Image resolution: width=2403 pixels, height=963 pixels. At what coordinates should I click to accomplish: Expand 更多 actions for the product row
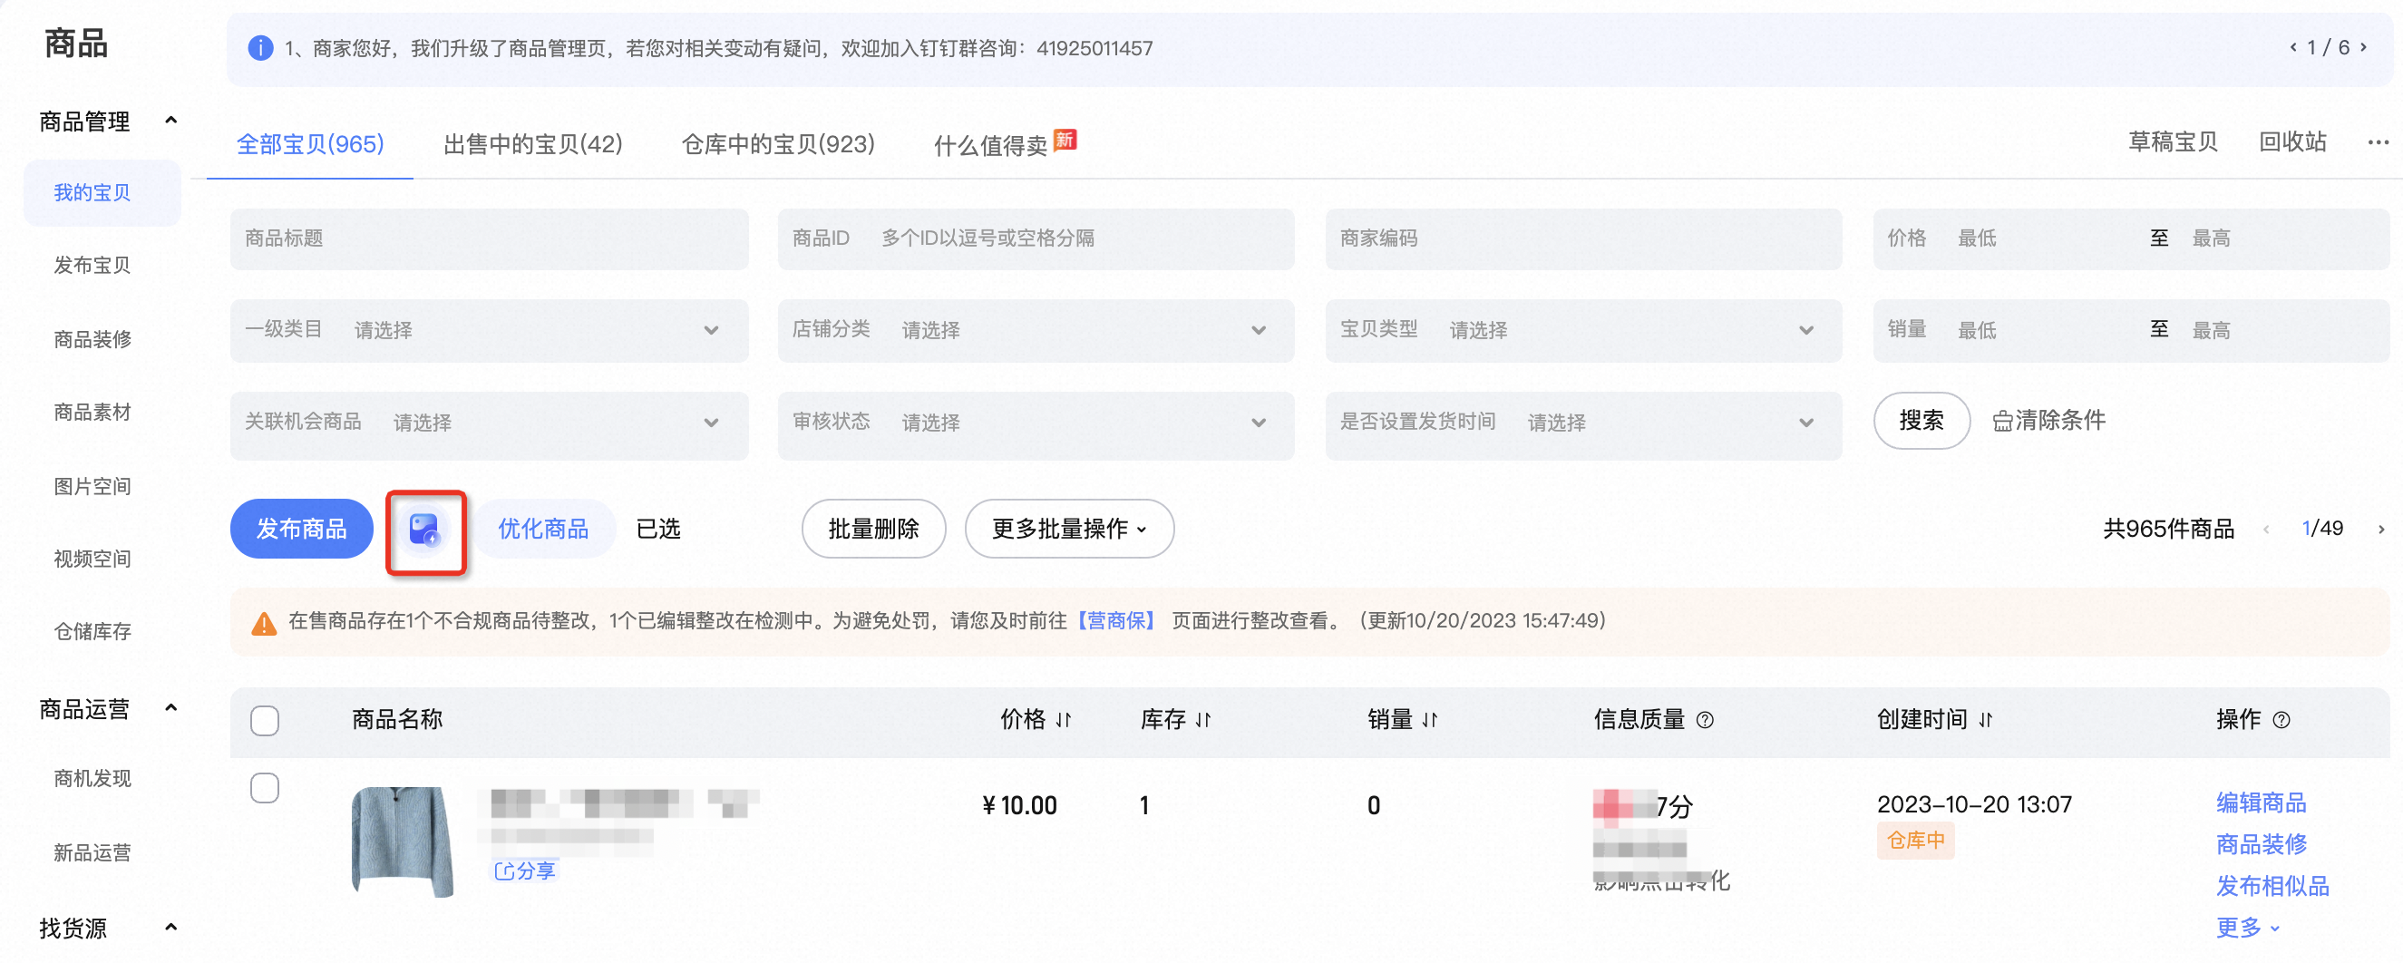point(2248,928)
